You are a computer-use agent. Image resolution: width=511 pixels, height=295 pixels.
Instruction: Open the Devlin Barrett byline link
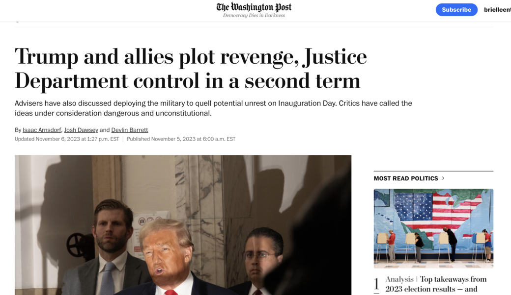[129, 130]
